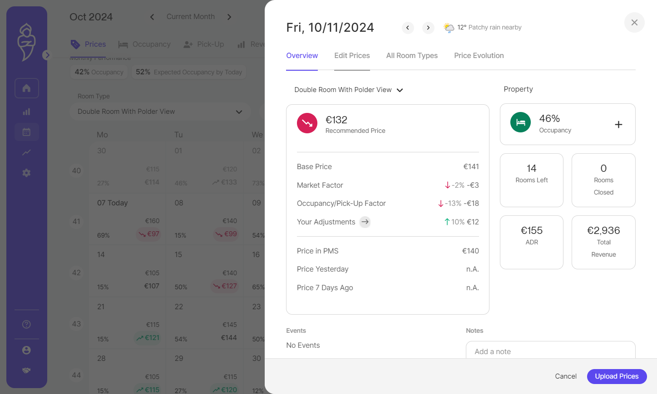Click the 14 Rooms Left card
This screenshot has height=394, width=657.
[532, 180]
